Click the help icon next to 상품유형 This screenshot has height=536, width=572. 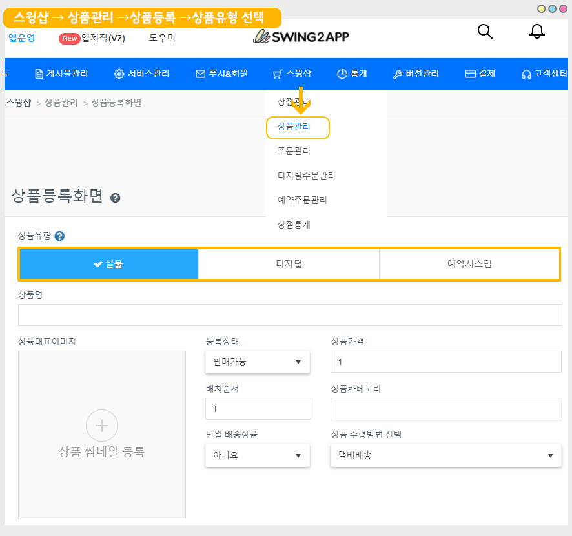coord(59,236)
